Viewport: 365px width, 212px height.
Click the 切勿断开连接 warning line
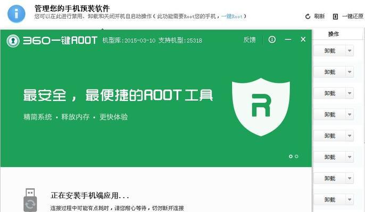[x=168, y=208]
